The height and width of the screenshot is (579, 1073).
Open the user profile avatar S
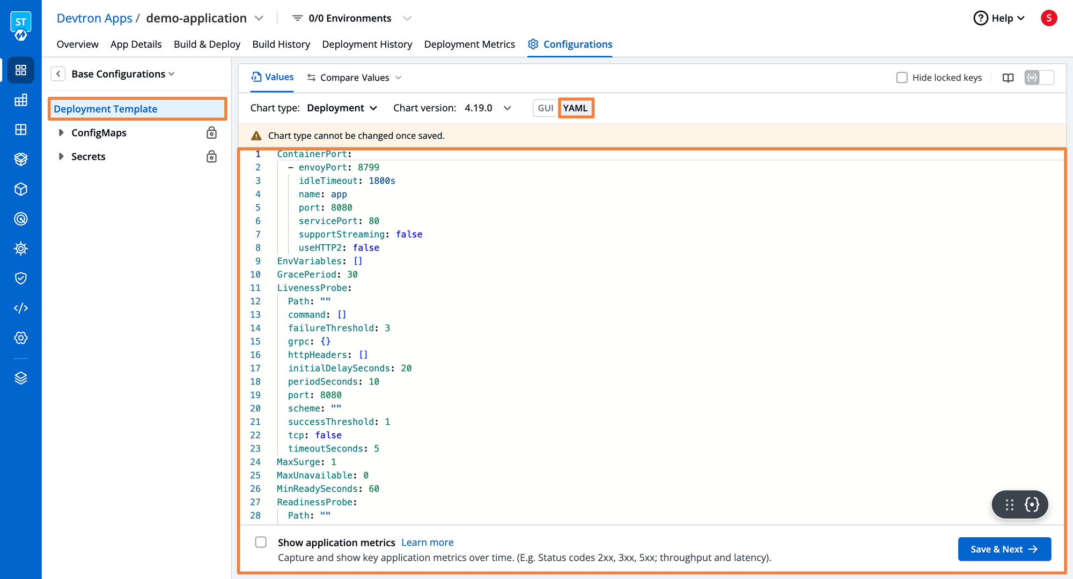point(1049,18)
